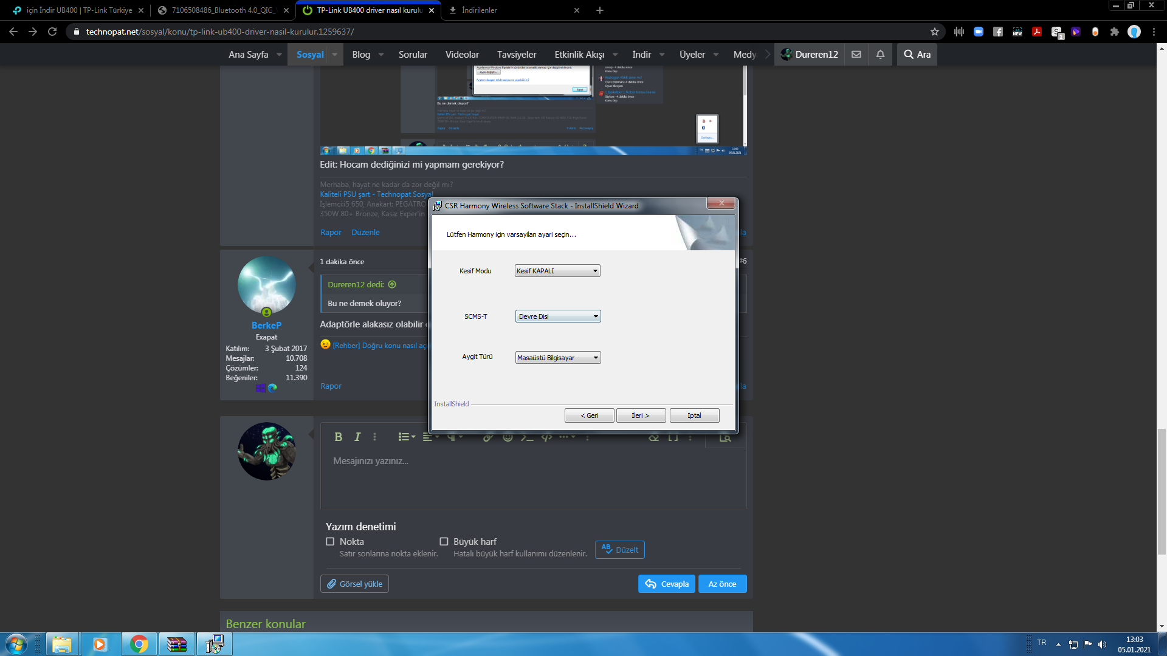
Task: Click the Cevapla reply button
Action: (x=666, y=584)
